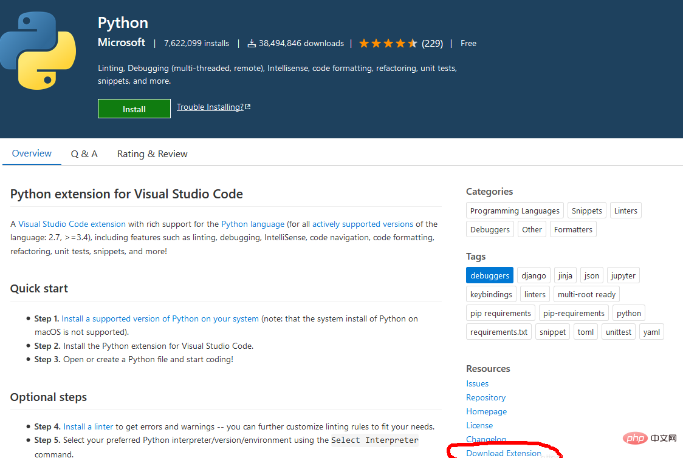Viewport: 683px width, 458px height.
Task: Click the Python extension logo
Action: tap(38, 50)
